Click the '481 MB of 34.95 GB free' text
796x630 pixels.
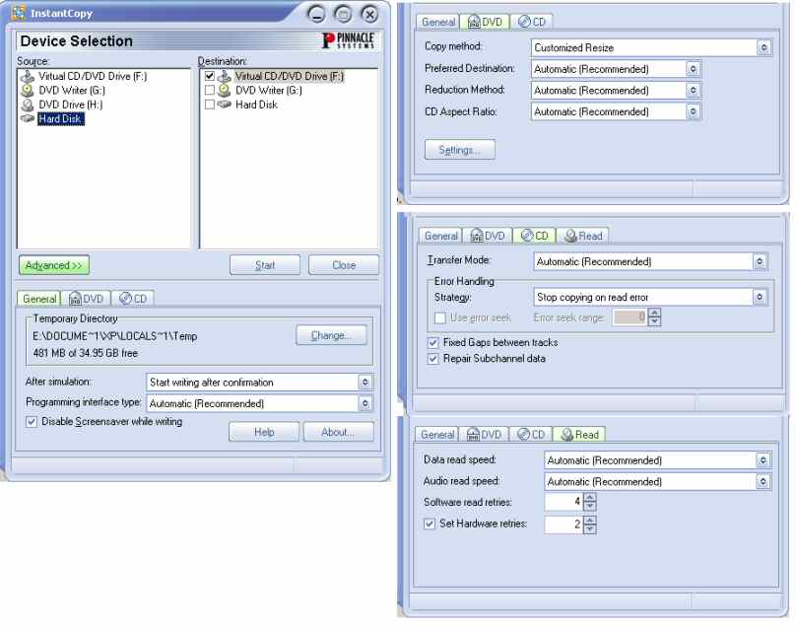tap(86, 353)
